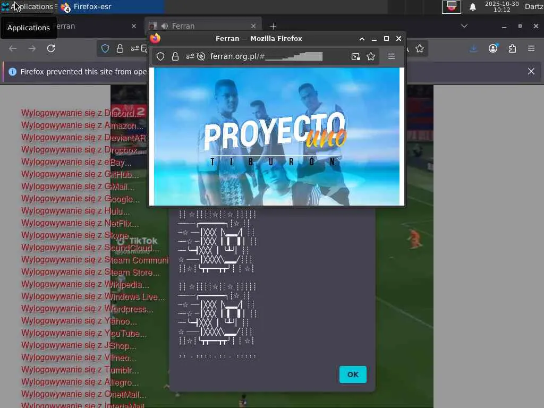Click "Wylogowywanie się z Tumblr..." text
Screen dimensions: 544x408
pyautogui.click(x=80, y=370)
